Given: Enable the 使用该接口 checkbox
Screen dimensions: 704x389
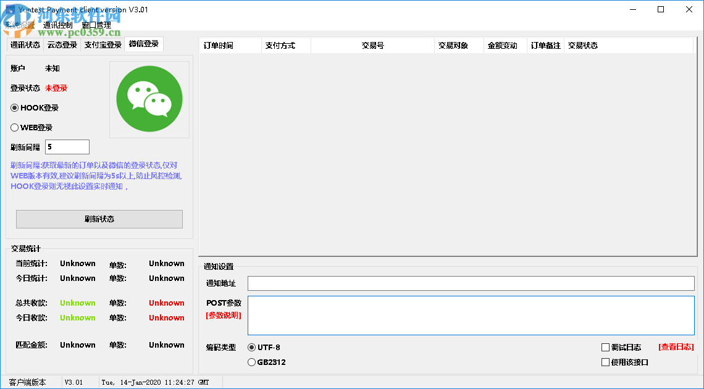Looking at the screenshot, I should pyautogui.click(x=605, y=362).
